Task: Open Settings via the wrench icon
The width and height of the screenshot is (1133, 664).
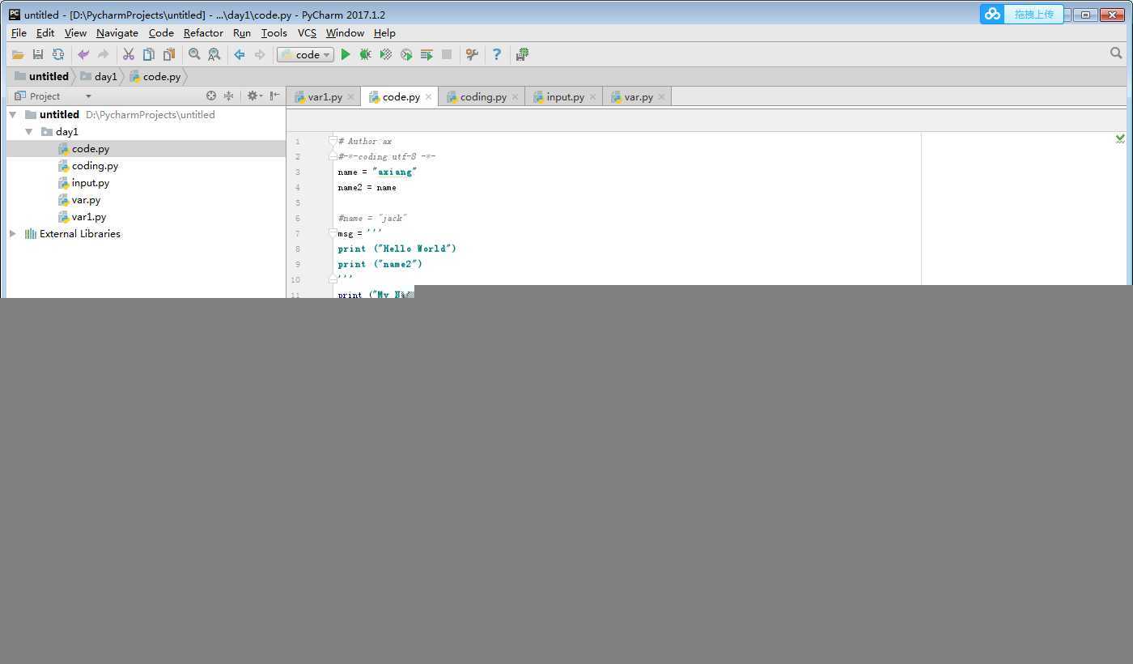Action: pyautogui.click(x=472, y=54)
